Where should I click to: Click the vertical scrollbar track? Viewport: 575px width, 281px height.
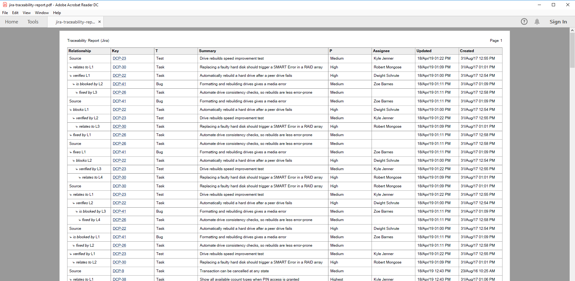(x=572, y=156)
